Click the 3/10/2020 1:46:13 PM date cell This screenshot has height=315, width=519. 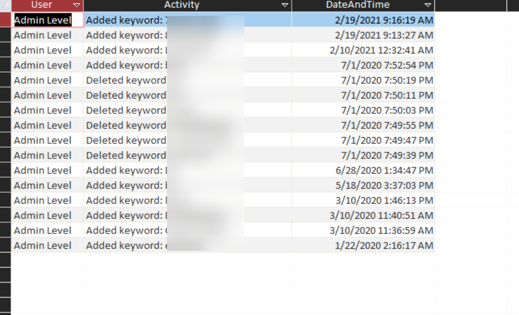384,200
